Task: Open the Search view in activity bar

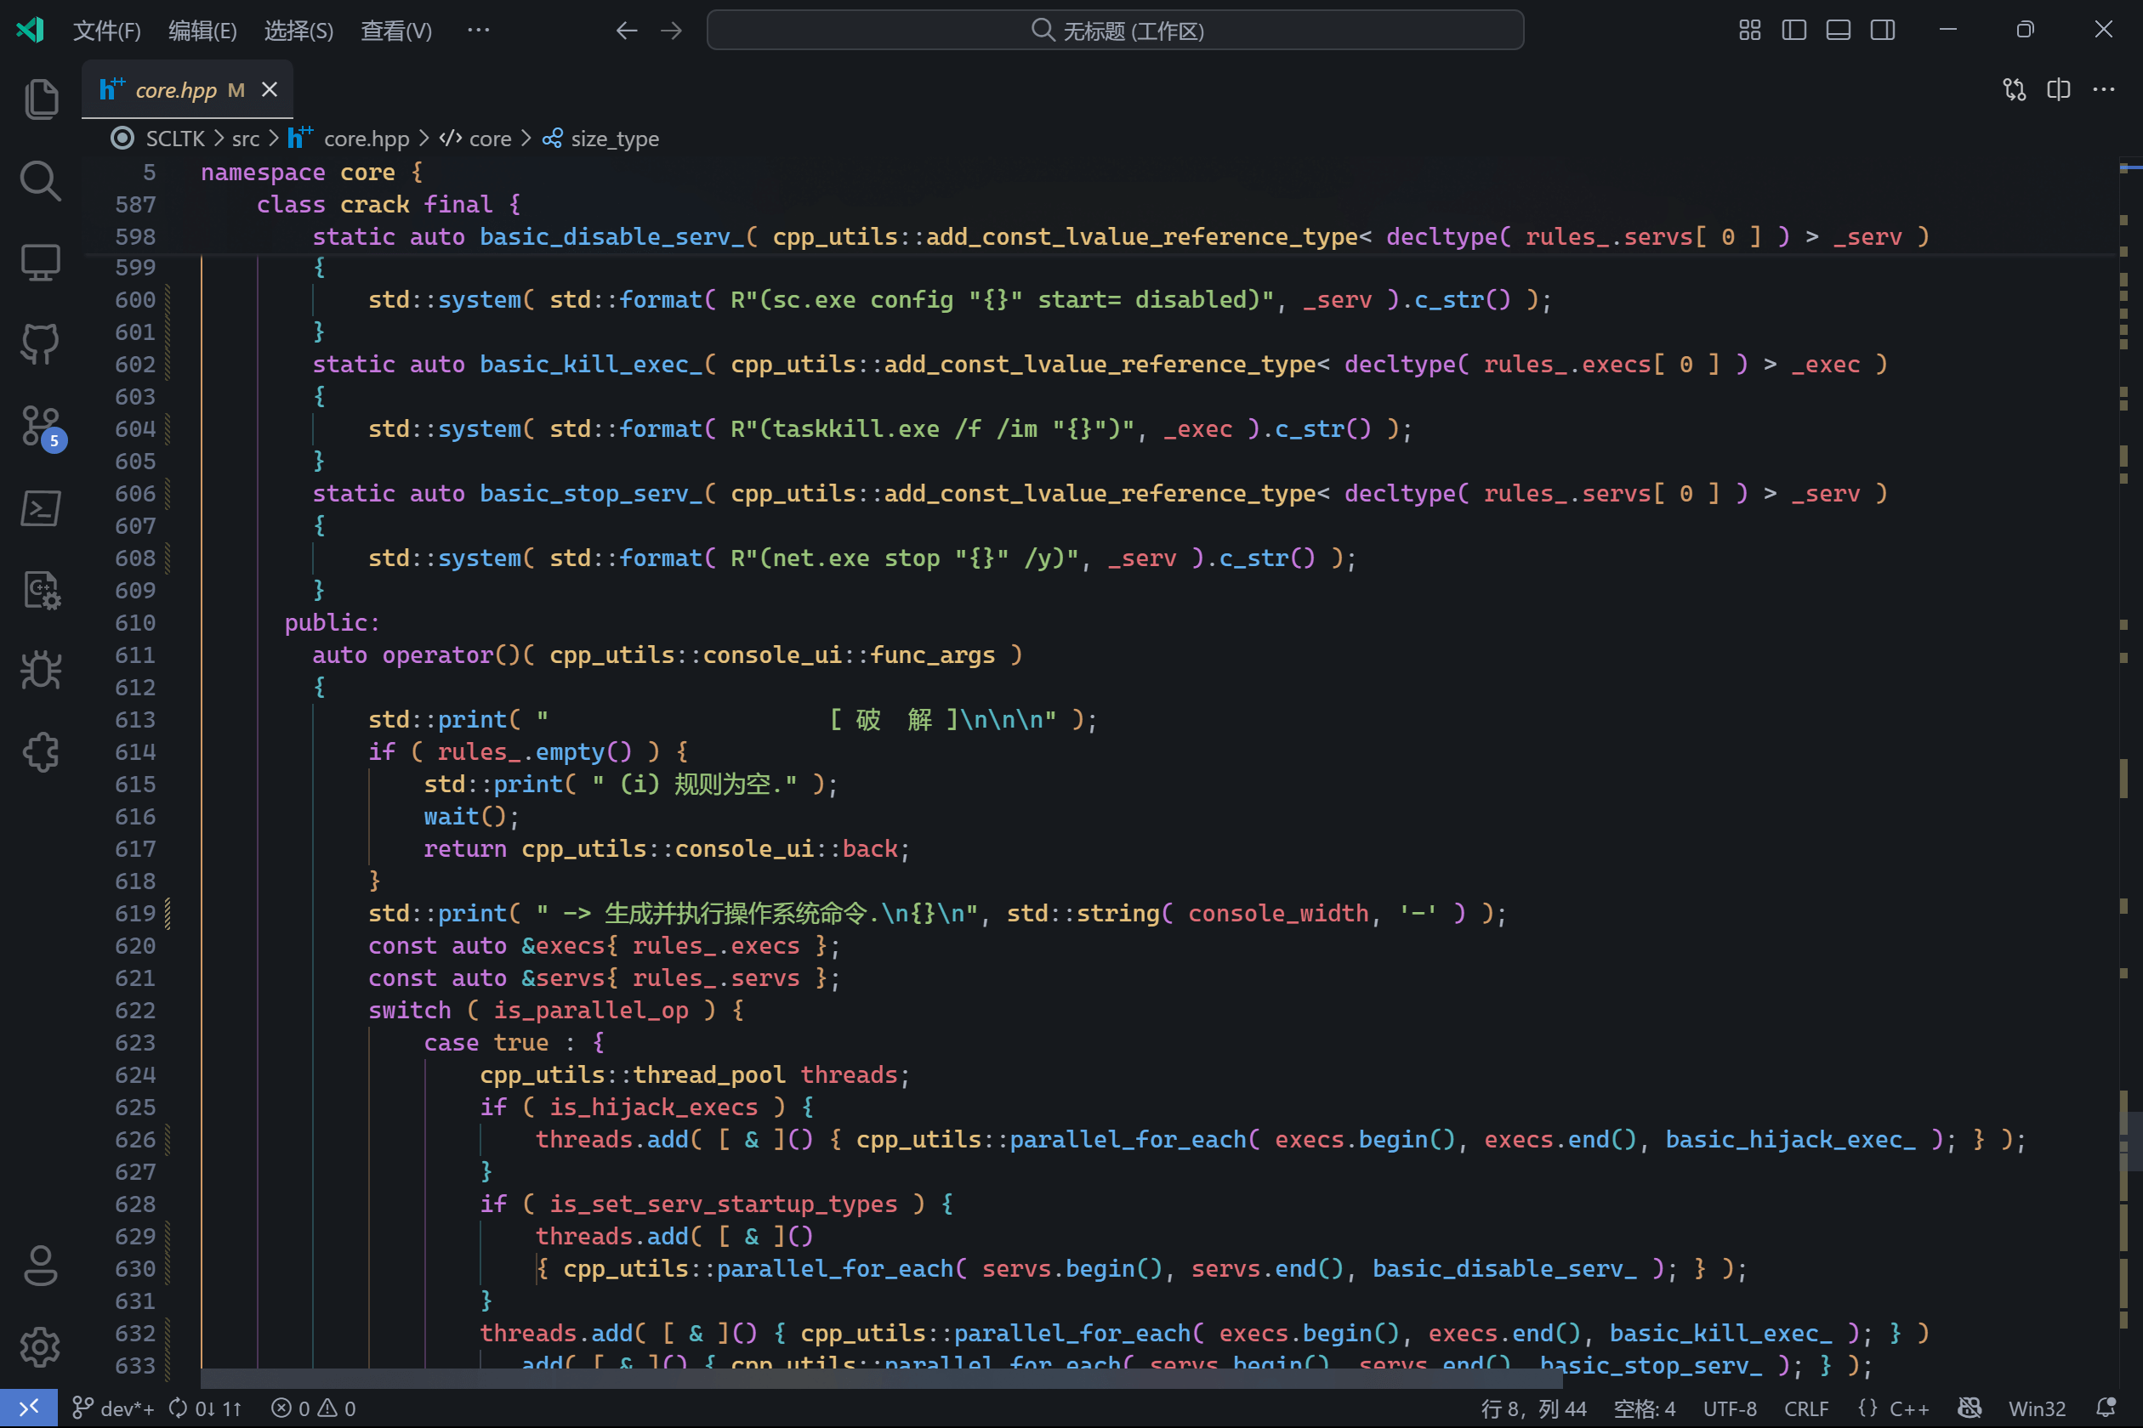Action: (x=40, y=180)
